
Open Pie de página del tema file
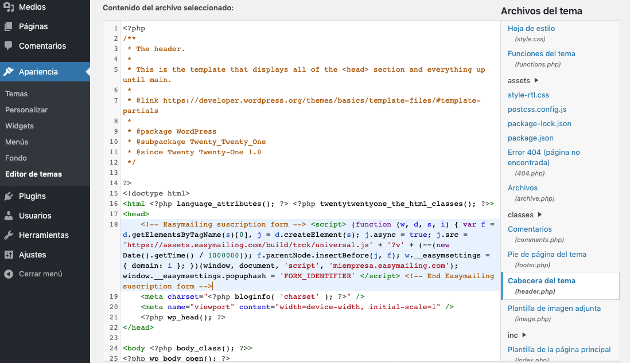547,255
